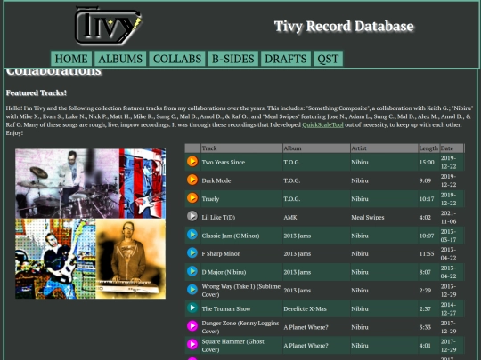481x360 pixels.
Task: Click the 'D Major (Nibiru)' title
Action: click(x=224, y=272)
